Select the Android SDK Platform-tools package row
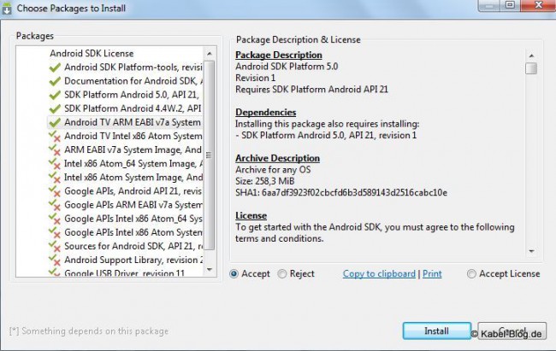556x351 pixels. click(x=125, y=67)
